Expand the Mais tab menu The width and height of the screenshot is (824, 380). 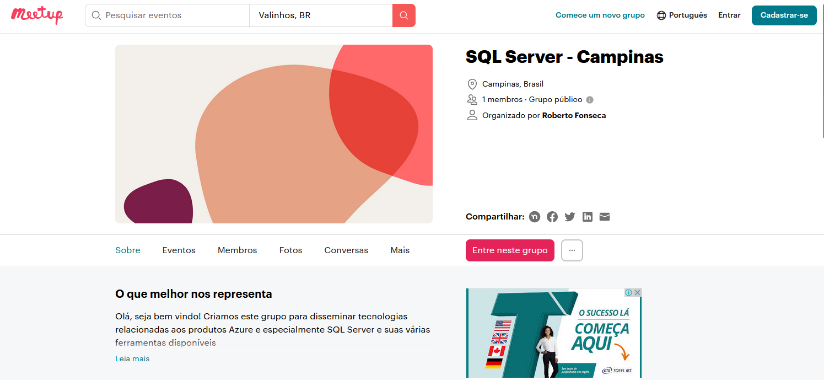(400, 250)
